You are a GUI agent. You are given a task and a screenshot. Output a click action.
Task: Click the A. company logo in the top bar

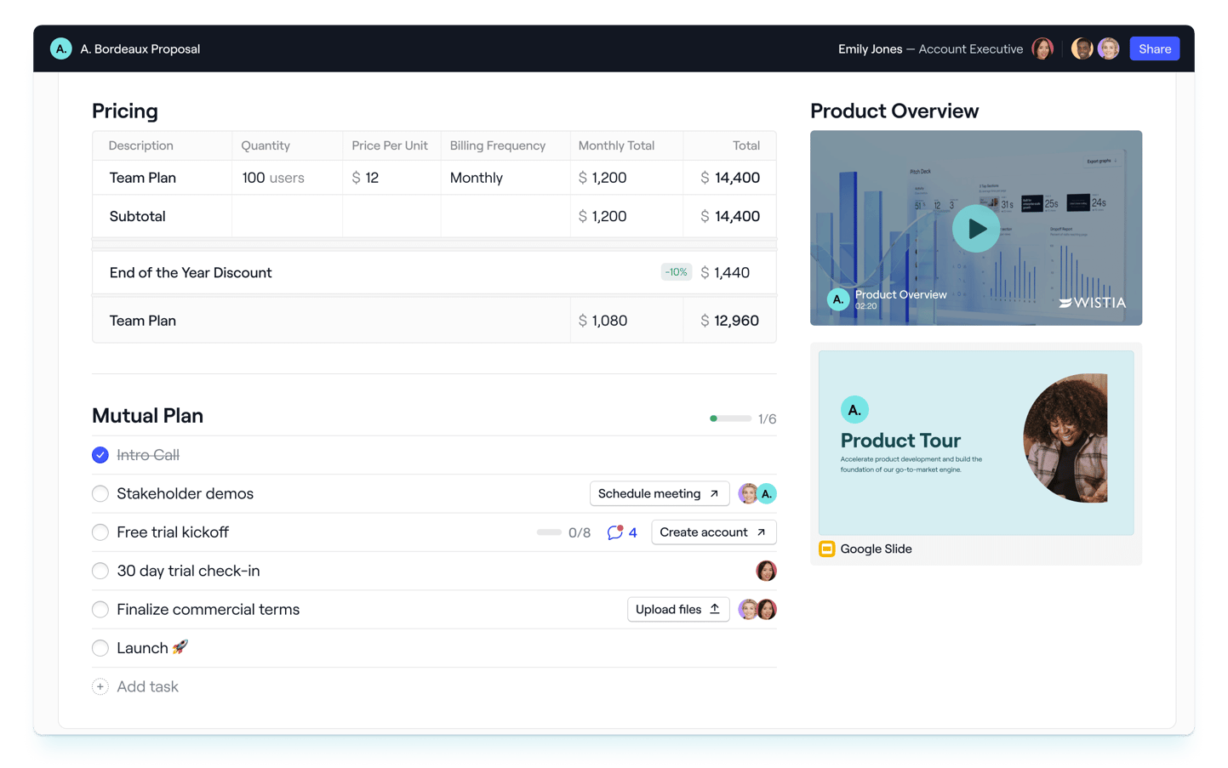(x=60, y=48)
